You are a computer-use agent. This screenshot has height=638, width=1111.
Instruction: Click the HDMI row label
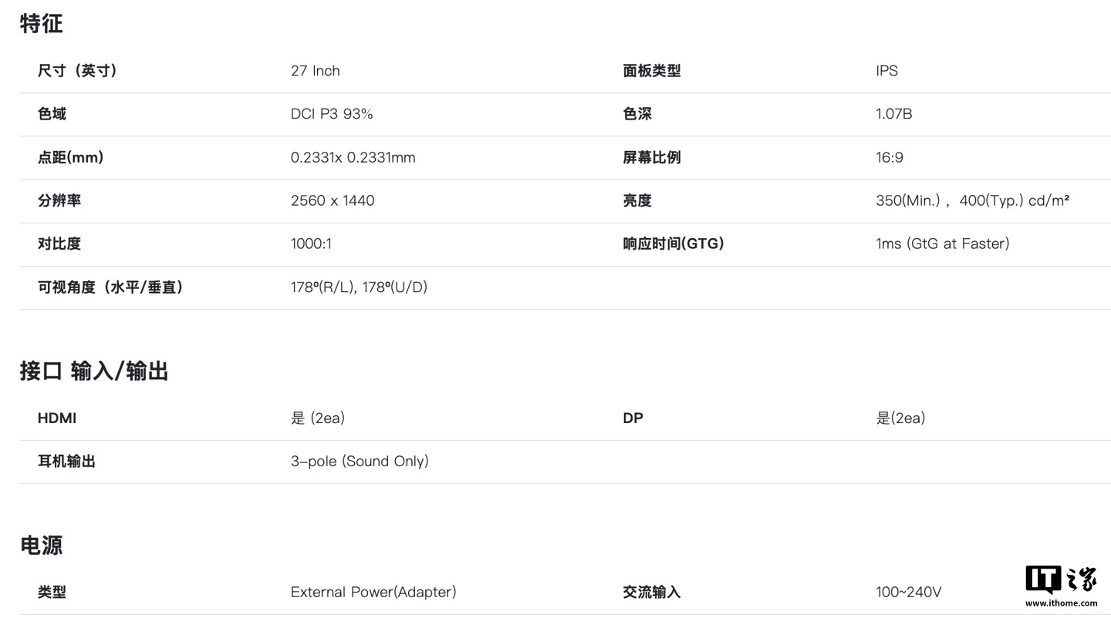57,418
